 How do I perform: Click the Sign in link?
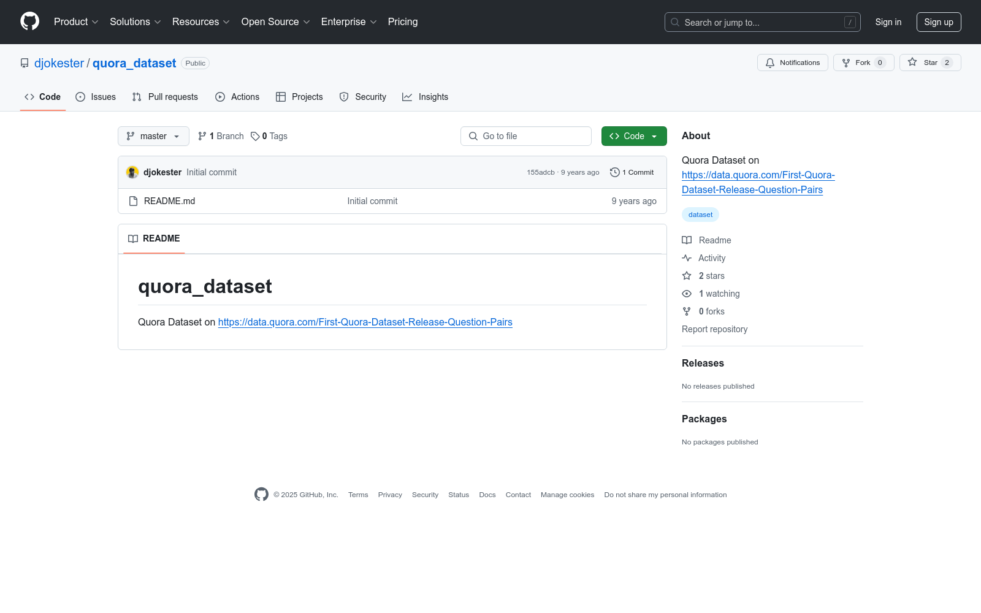click(x=888, y=22)
